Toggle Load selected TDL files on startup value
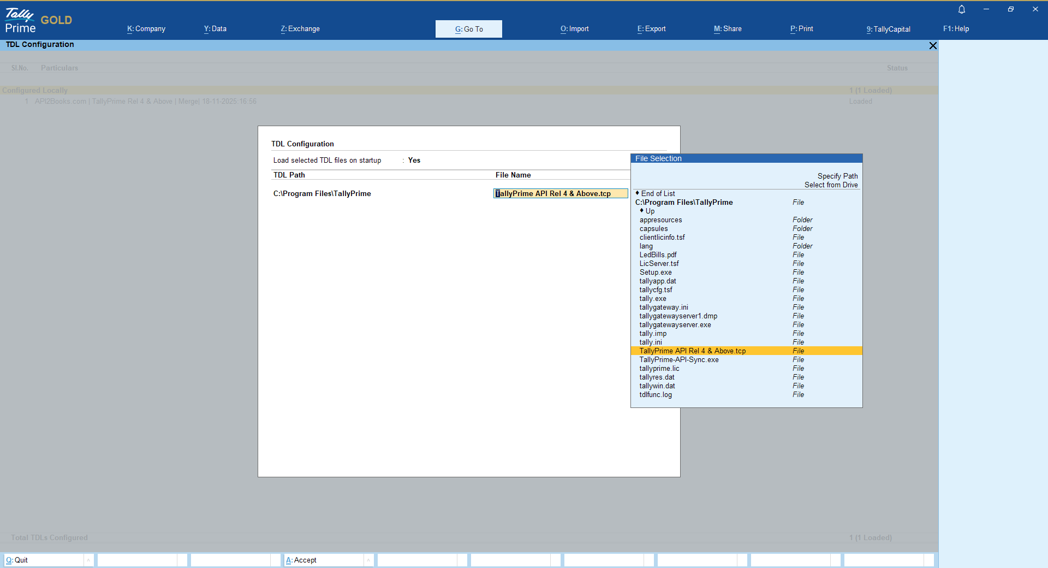1048x568 pixels. tap(414, 160)
